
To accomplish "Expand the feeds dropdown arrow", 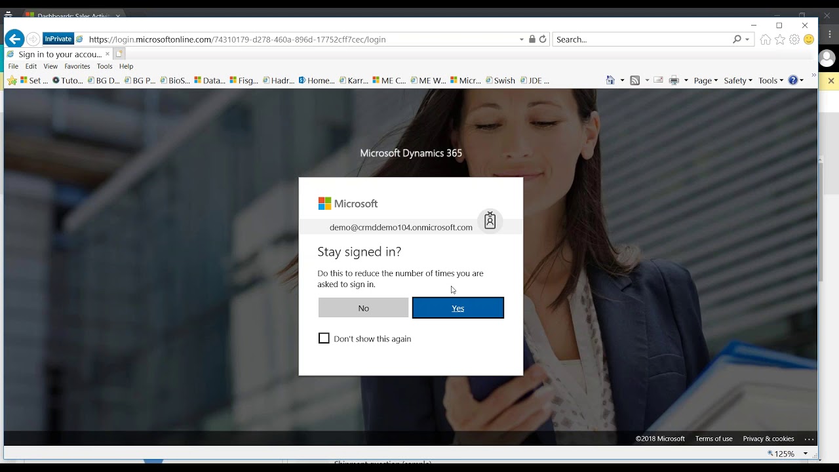I will point(647,81).
